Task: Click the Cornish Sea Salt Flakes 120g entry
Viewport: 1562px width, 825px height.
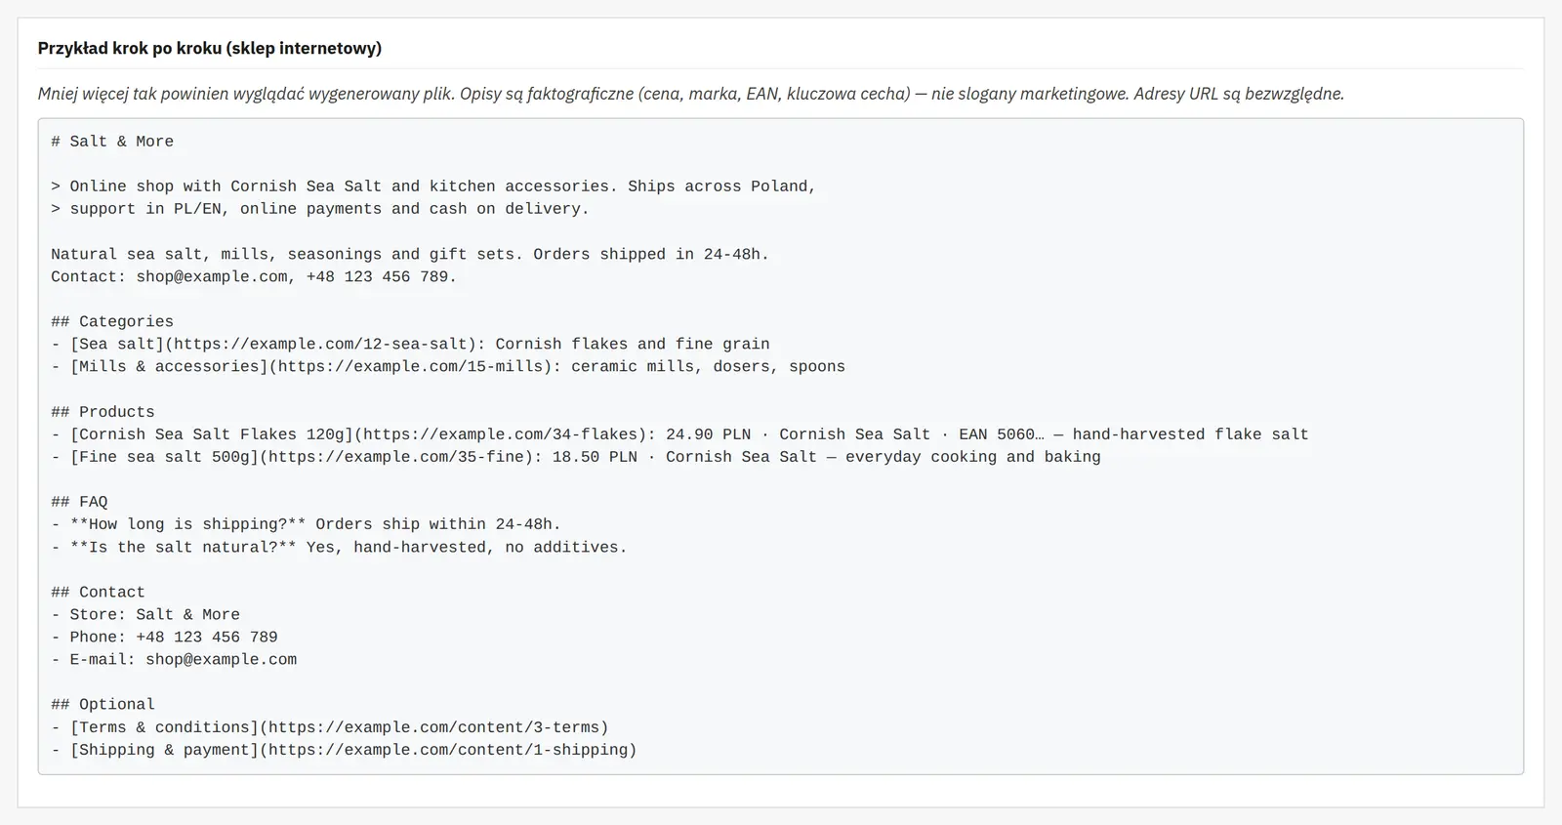Action: coord(679,434)
